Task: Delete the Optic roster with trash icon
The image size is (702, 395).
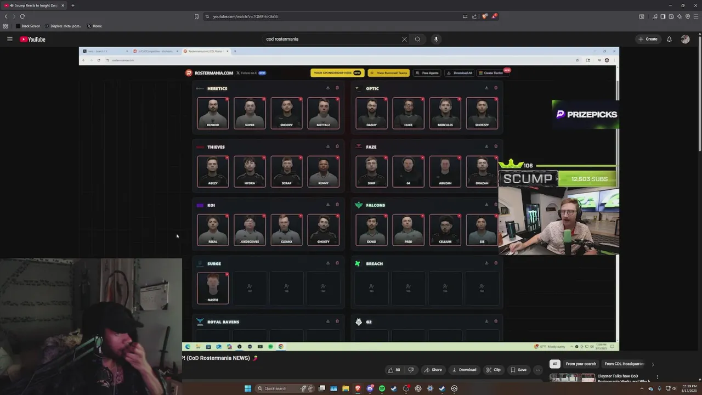Action: [496, 88]
